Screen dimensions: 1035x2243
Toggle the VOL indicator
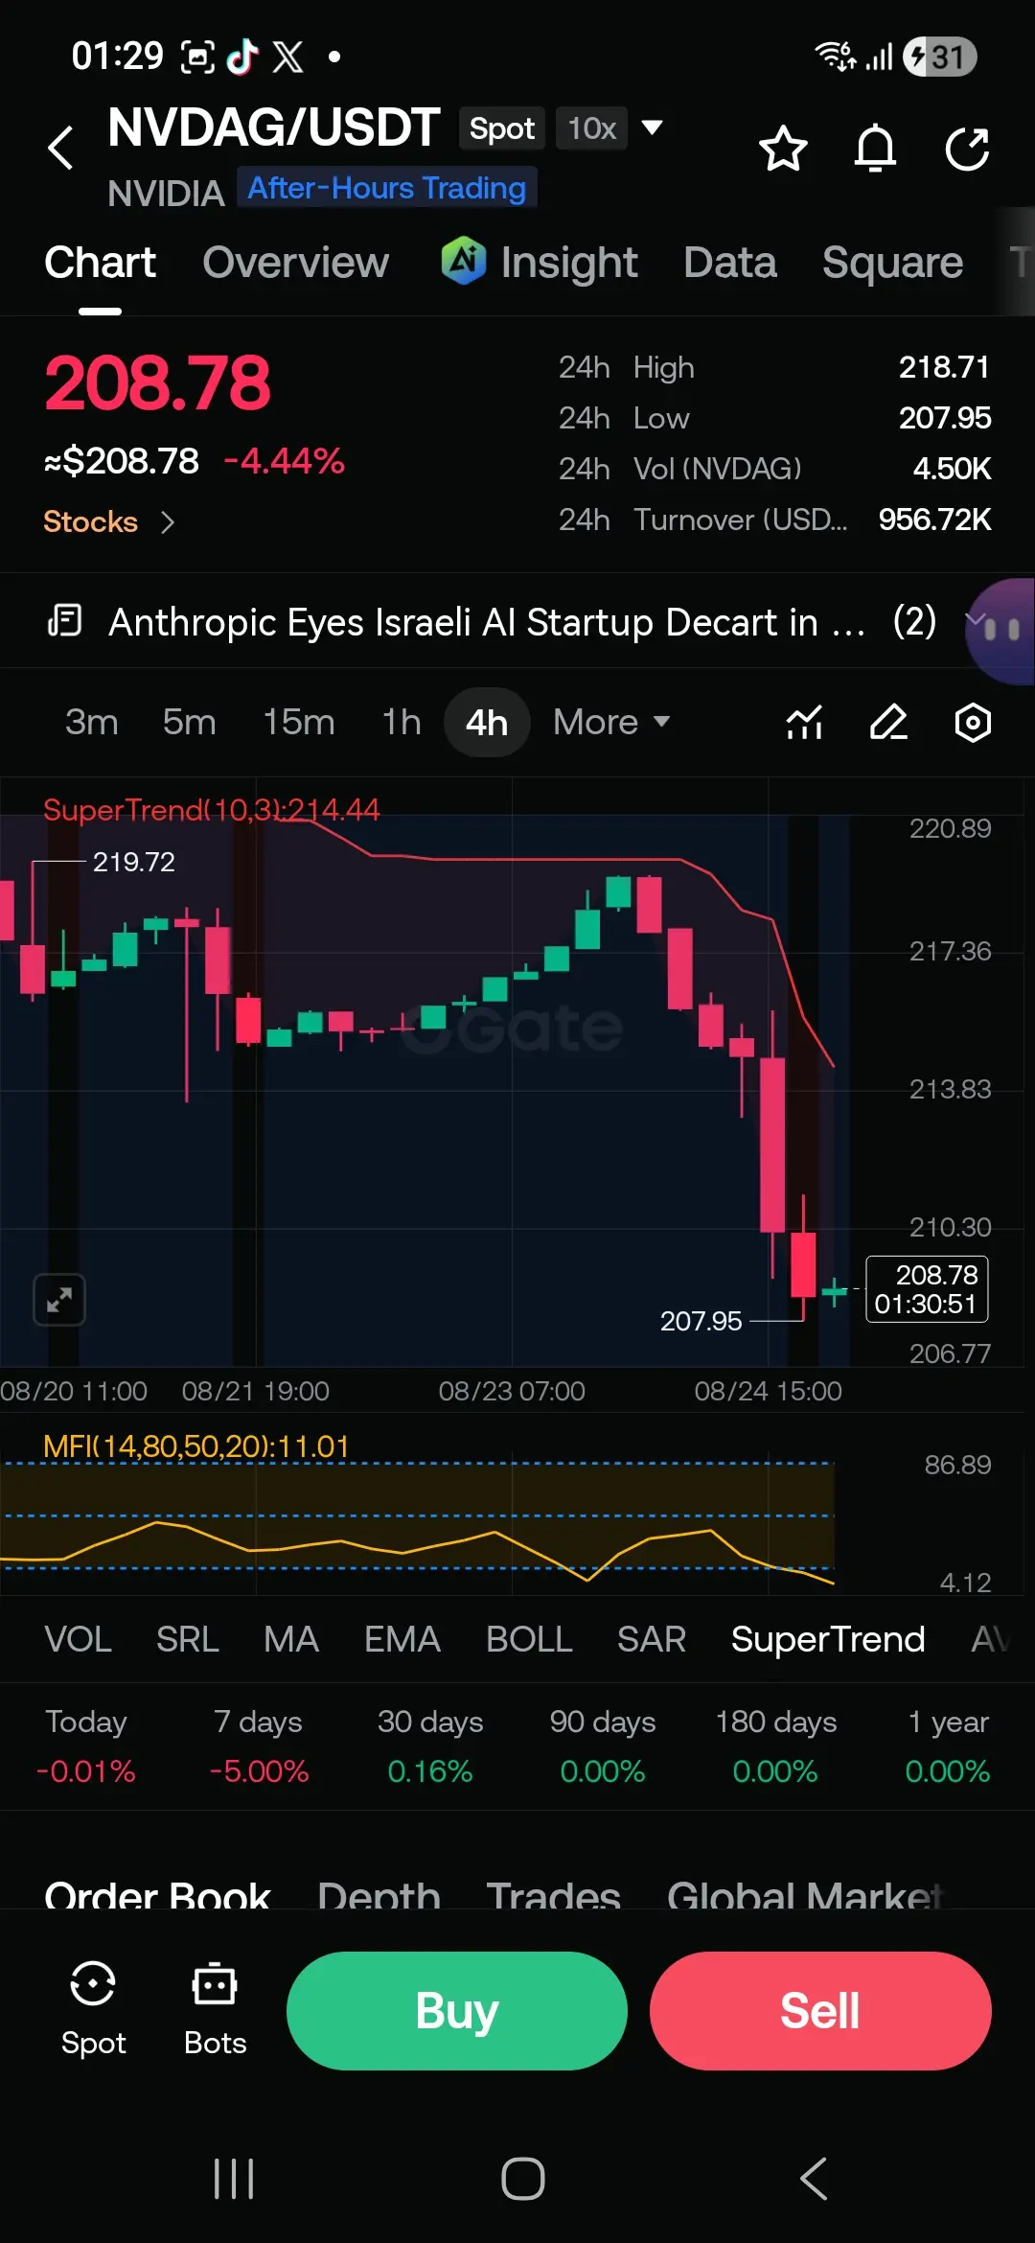(x=78, y=1639)
